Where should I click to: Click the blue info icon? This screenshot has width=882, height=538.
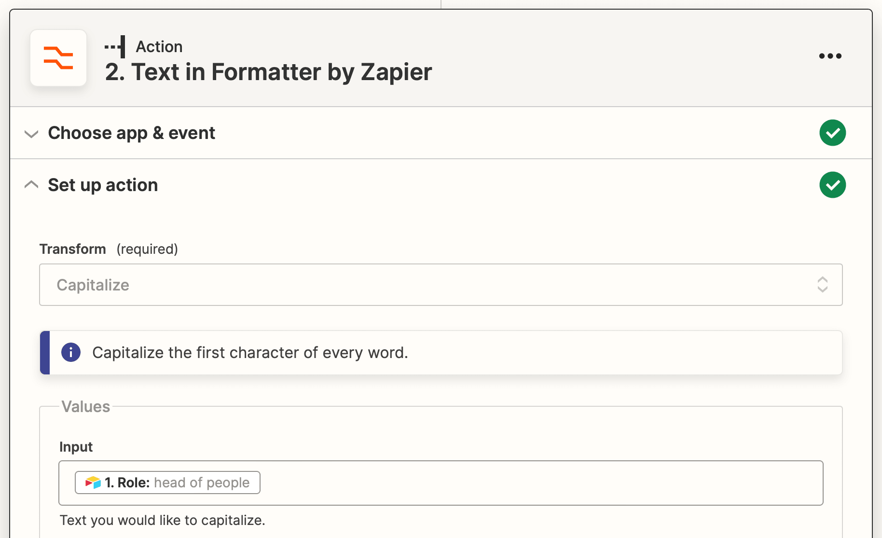pyautogui.click(x=71, y=353)
